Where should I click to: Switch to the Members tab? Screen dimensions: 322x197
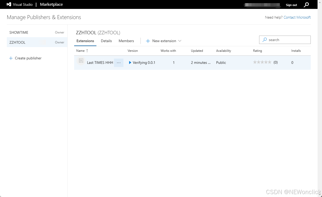tap(126, 41)
